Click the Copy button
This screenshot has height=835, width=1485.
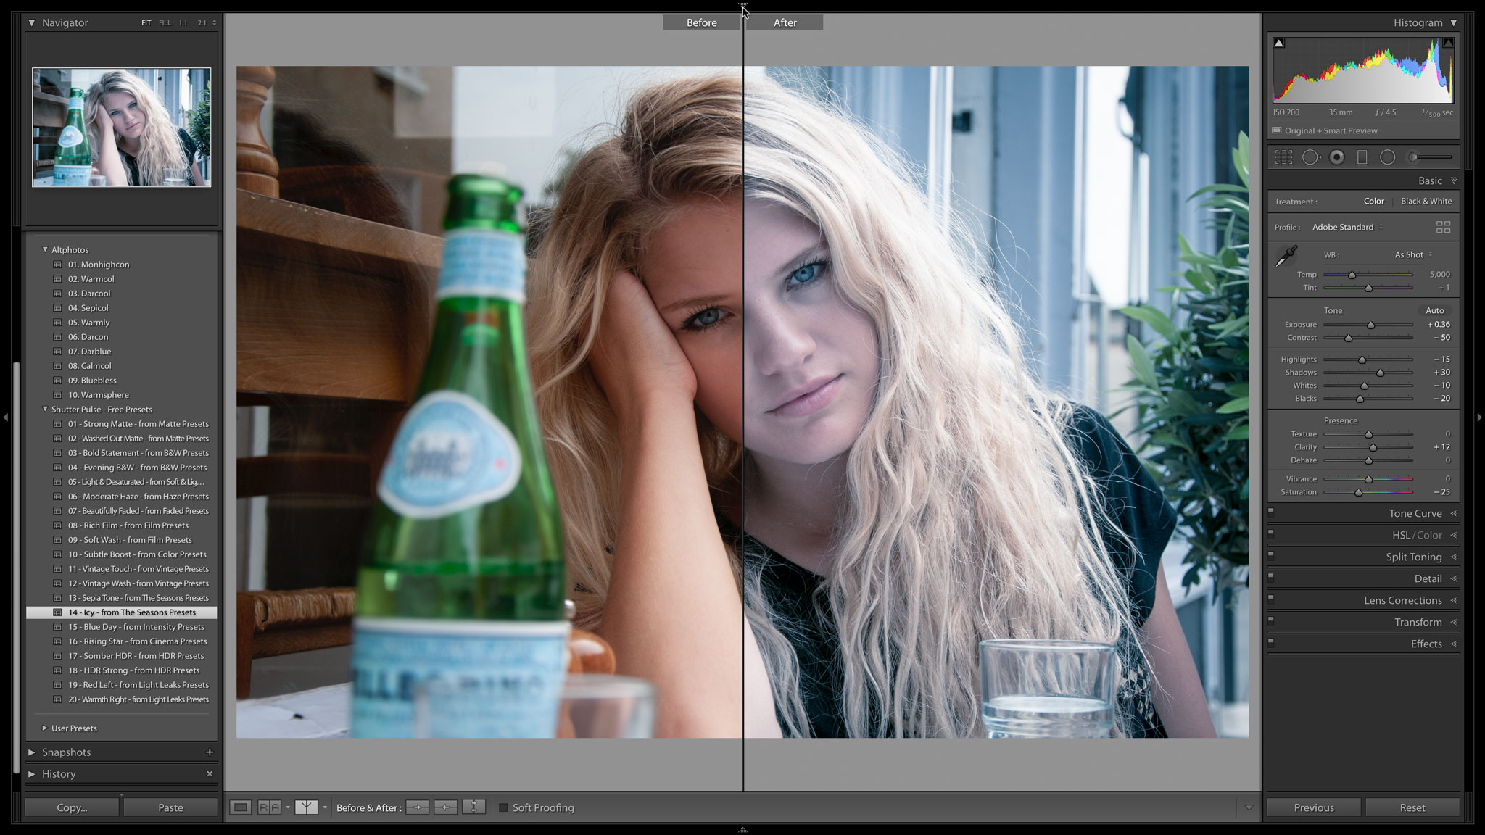70,807
